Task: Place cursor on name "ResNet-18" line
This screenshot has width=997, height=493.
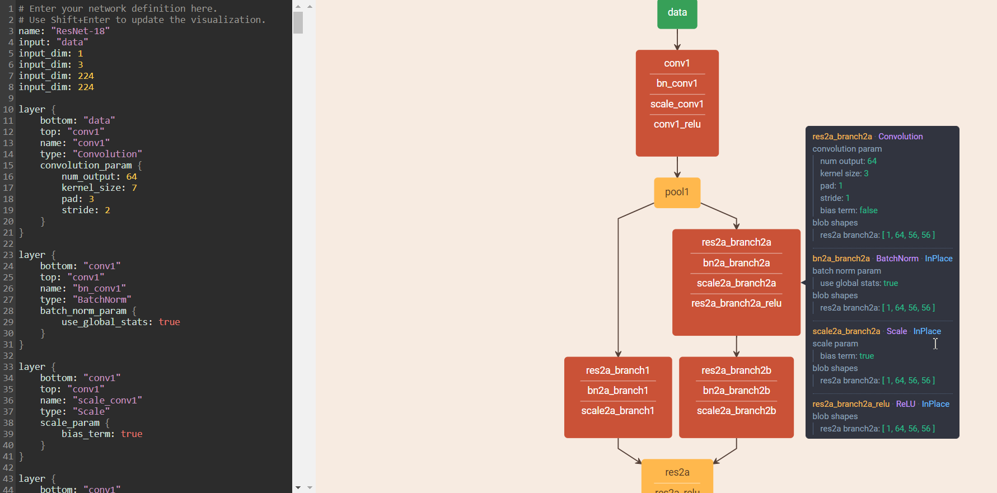Action: pos(64,31)
